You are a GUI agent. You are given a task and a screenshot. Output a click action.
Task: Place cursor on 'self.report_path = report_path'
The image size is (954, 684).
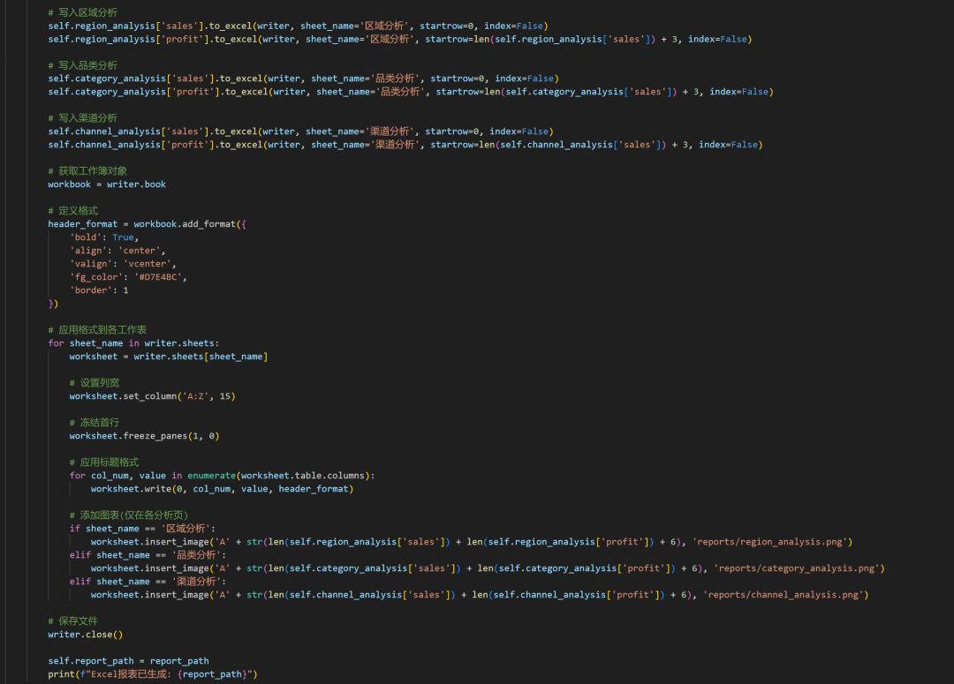click(128, 661)
